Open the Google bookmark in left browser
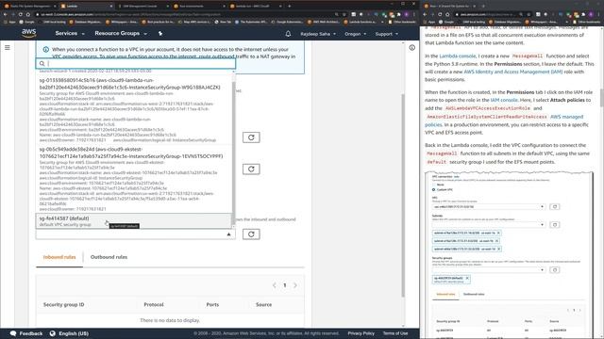604x339 pixels. [x=27, y=22]
